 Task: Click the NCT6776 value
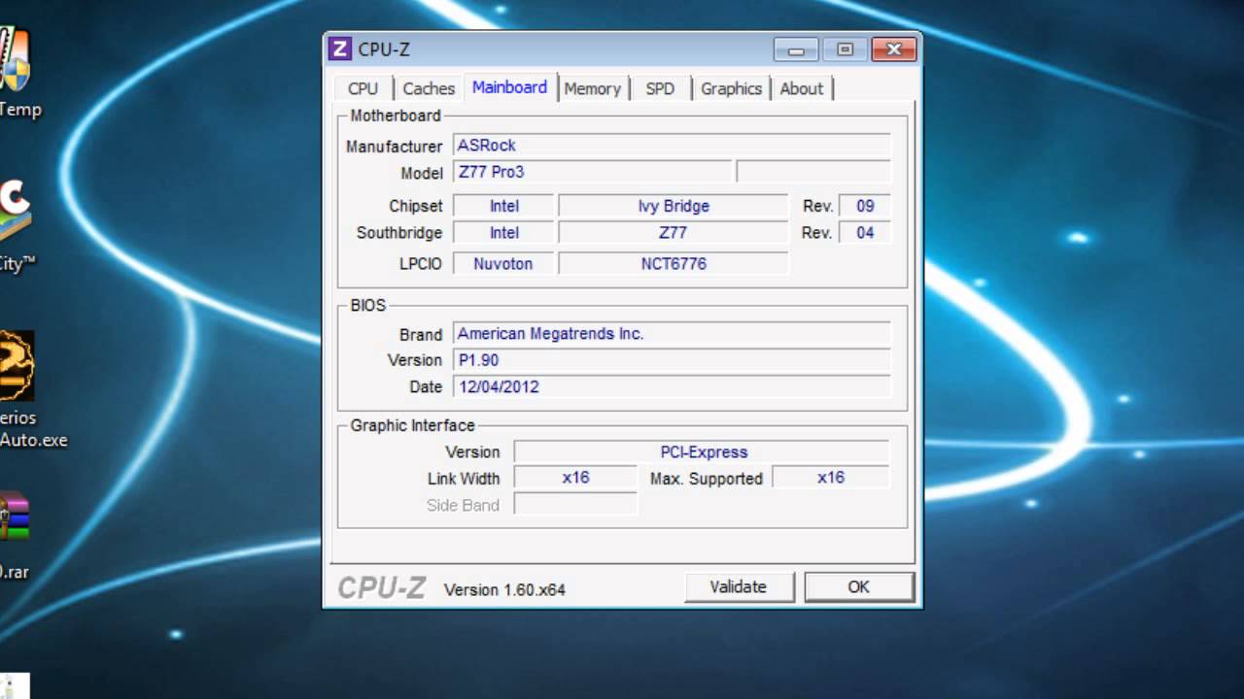click(673, 264)
